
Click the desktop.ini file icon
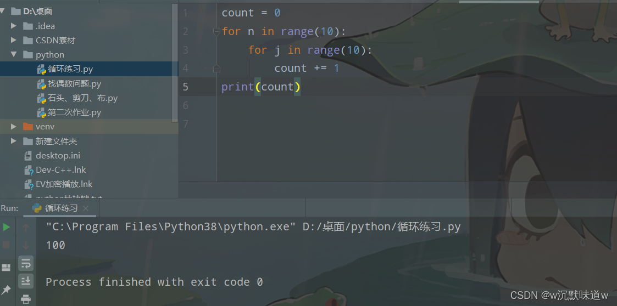pos(28,156)
